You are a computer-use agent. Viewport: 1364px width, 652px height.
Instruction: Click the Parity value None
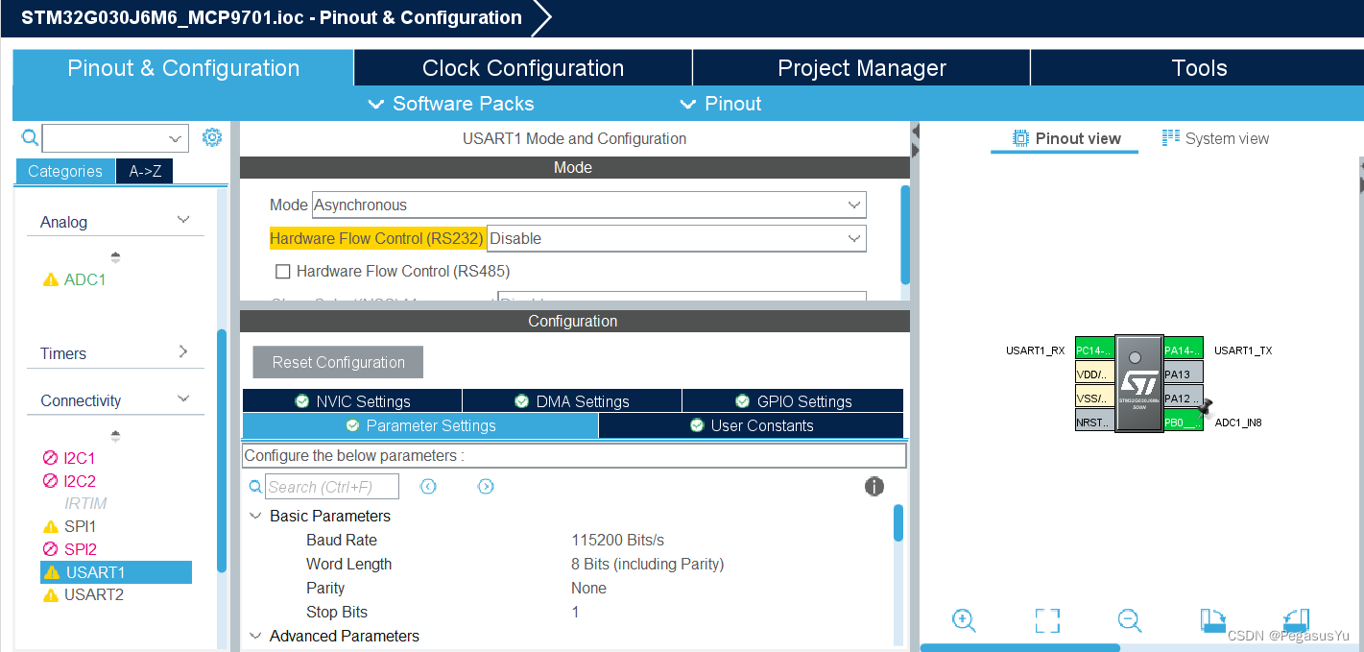(x=588, y=588)
